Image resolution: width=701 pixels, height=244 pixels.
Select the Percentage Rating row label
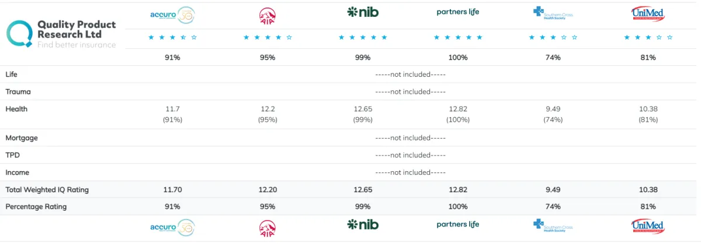36,207
